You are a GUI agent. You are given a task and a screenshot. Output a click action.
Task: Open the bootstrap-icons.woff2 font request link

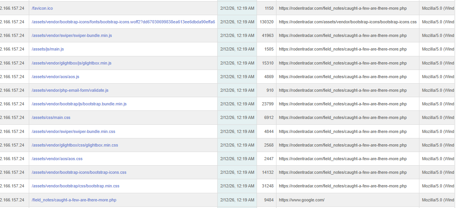[x=123, y=22]
